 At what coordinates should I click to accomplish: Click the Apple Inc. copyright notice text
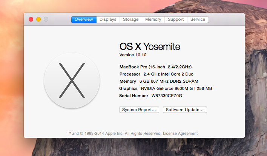coord(114,133)
